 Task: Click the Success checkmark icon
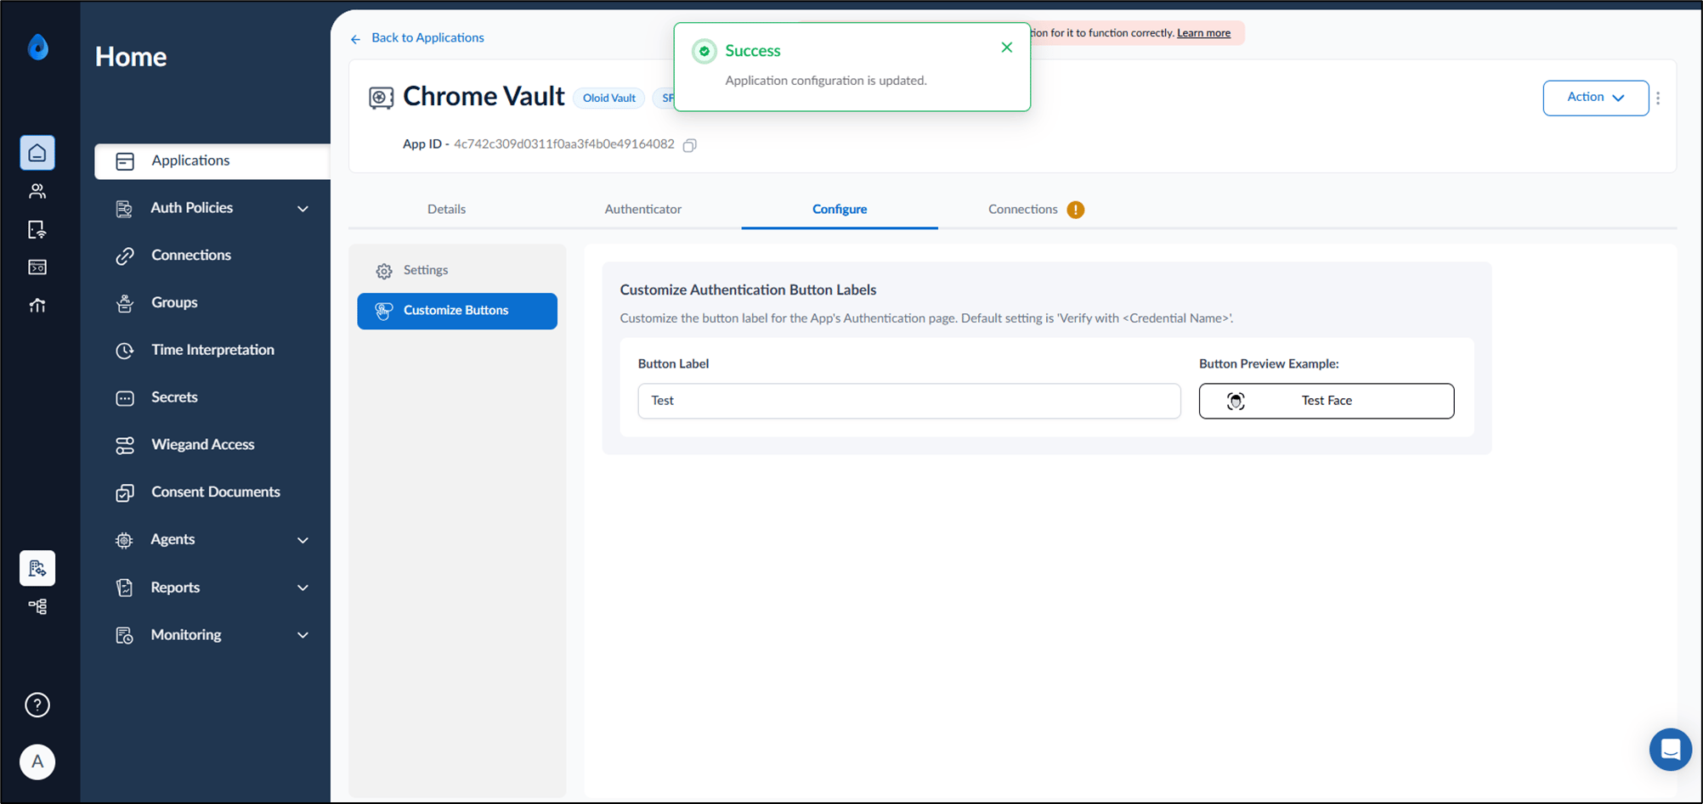[704, 51]
